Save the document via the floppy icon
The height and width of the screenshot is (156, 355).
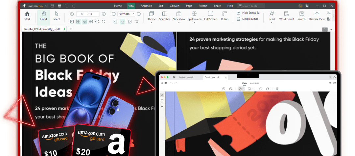coord(52,6)
